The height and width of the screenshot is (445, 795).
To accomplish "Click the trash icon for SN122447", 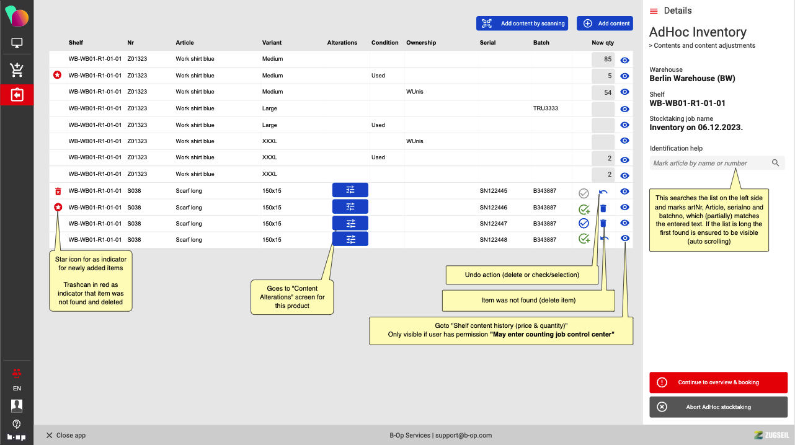I will pos(603,223).
